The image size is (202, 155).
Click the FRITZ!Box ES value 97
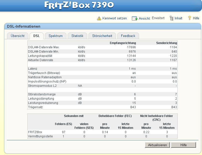coord(63,132)
